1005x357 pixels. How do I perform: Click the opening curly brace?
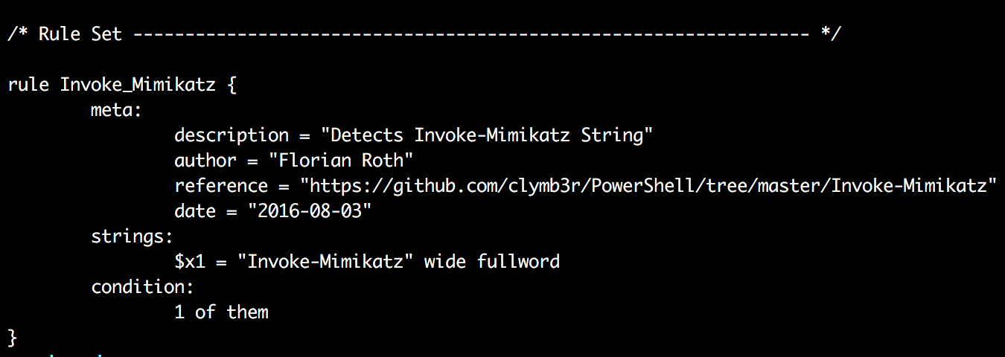[x=231, y=85]
